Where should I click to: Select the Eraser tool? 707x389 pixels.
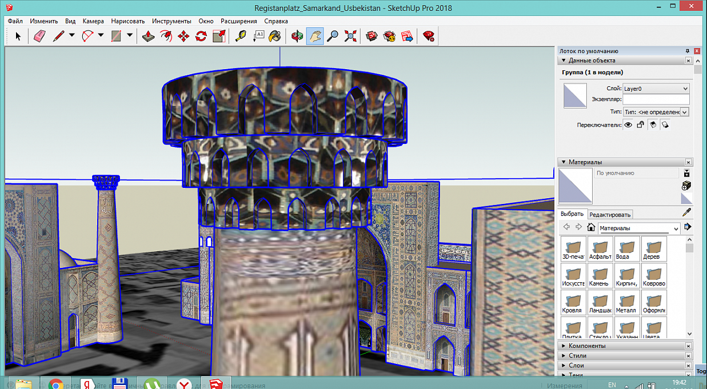point(39,36)
